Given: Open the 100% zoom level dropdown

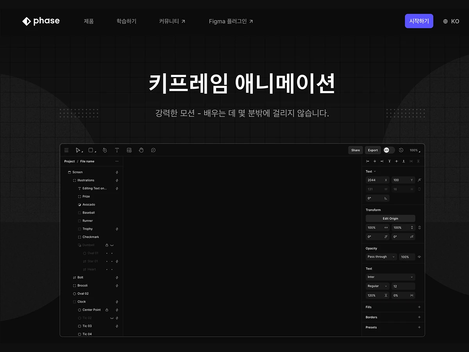Looking at the screenshot, I should [x=415, y=150].
